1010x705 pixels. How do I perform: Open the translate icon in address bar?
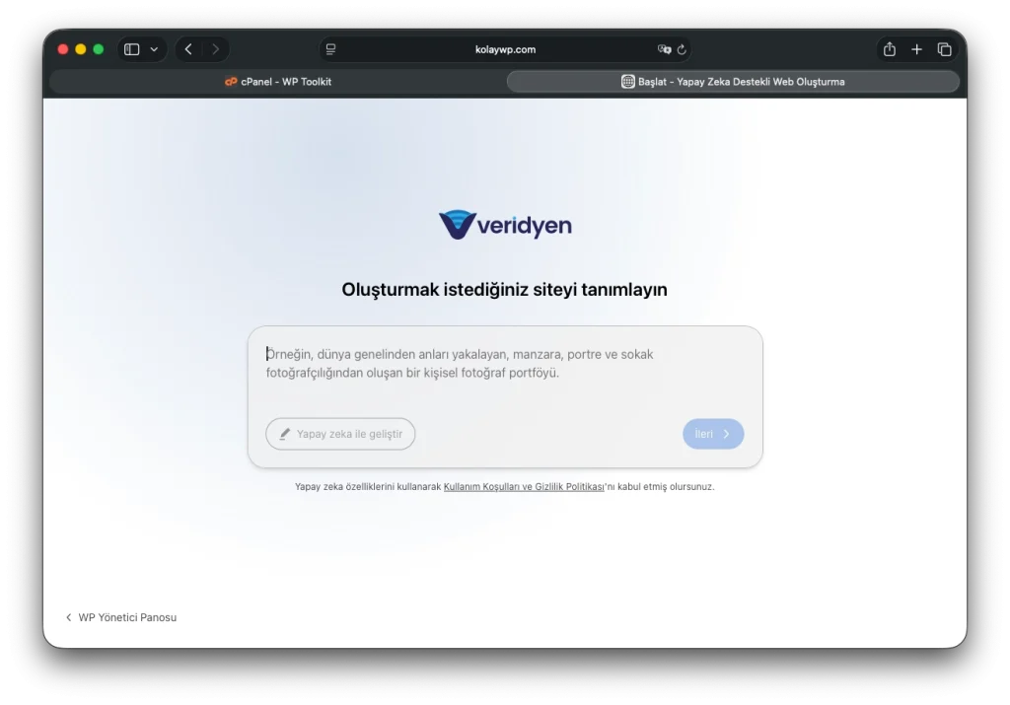tap(664, 49)
